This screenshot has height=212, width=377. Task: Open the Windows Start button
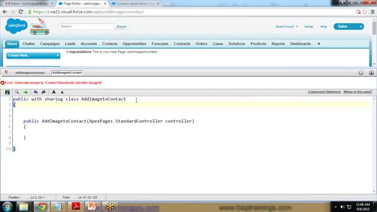point(7,207)
